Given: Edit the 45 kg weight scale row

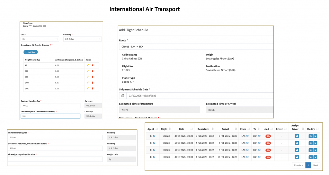Looking at the screenshot, I should [x=88, y=65].
